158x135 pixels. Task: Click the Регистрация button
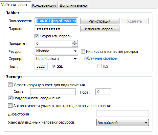[x=100, y=21]
